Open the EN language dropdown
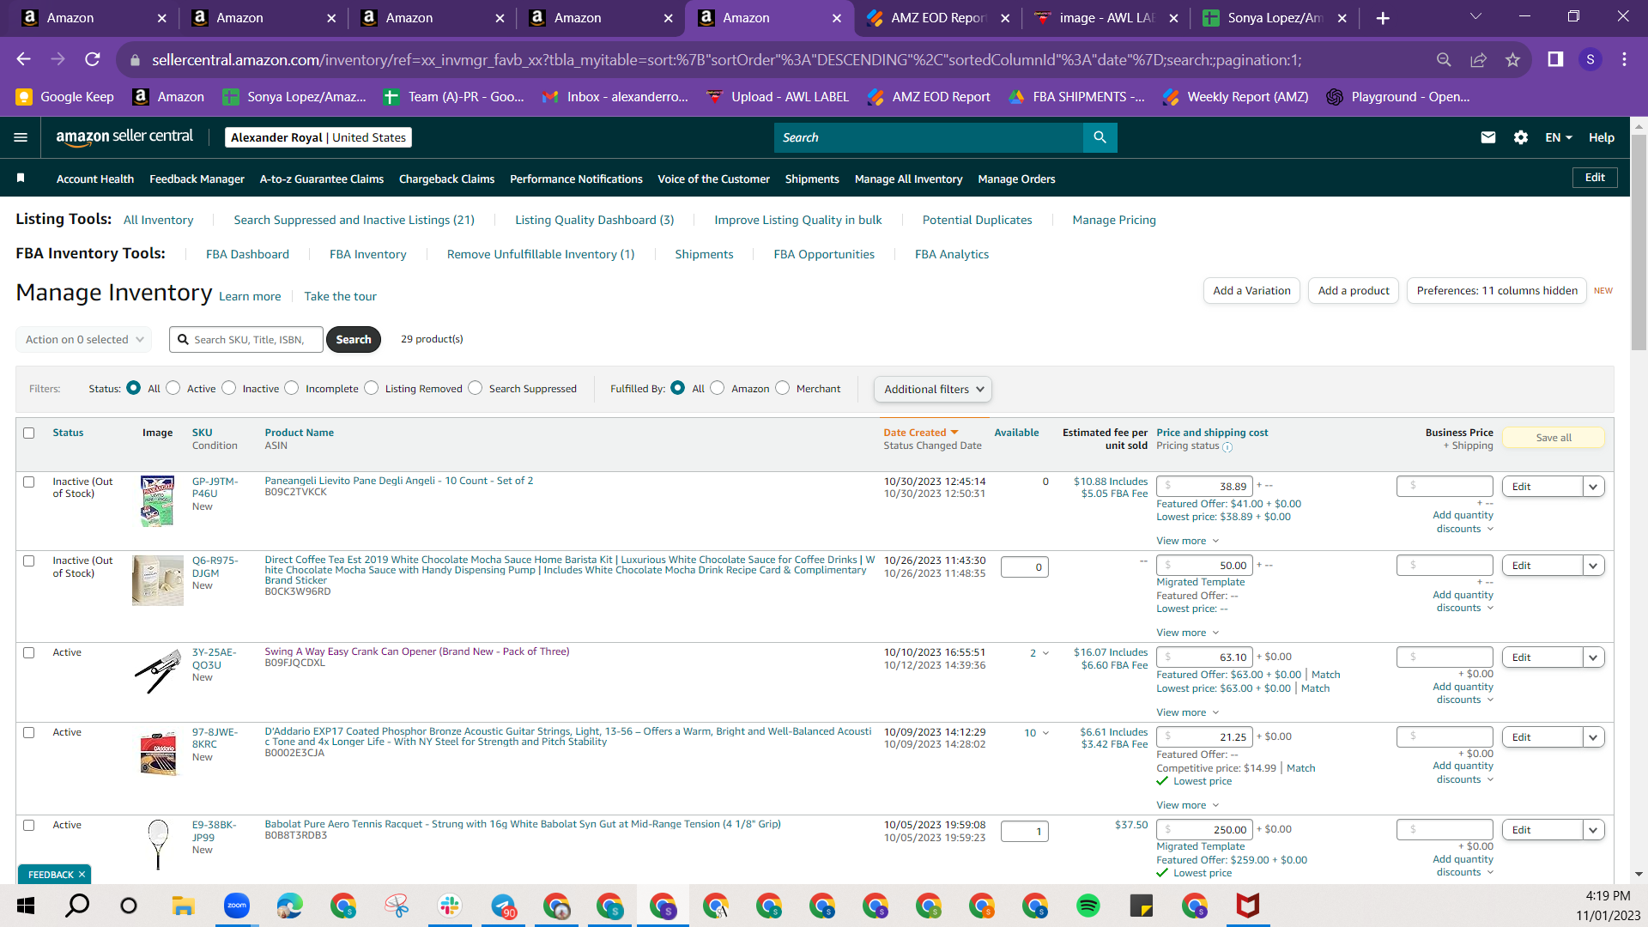 point(1559,137)
